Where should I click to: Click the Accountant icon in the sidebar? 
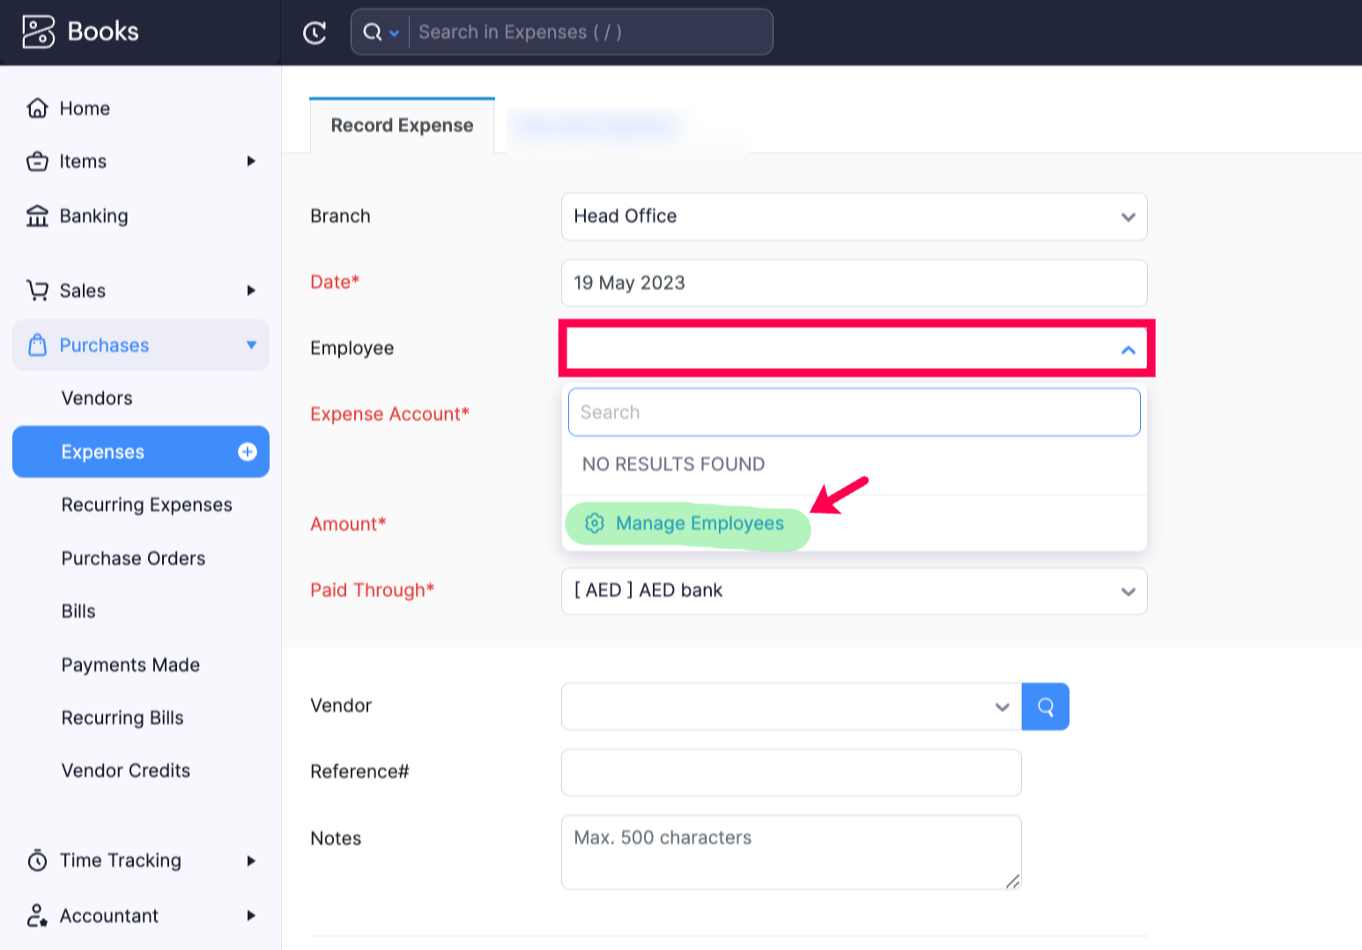click(x=38, y=916)
